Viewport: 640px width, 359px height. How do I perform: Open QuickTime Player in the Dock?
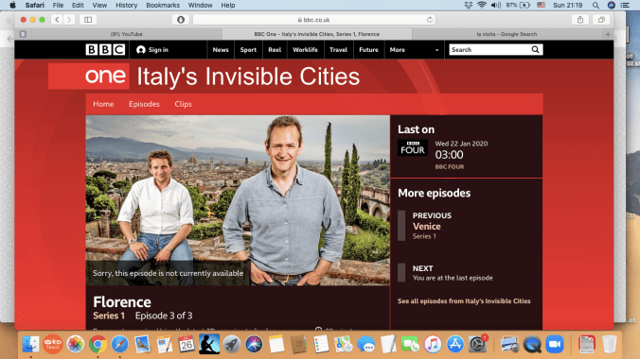pyautogui.click(x=532, y=344)
